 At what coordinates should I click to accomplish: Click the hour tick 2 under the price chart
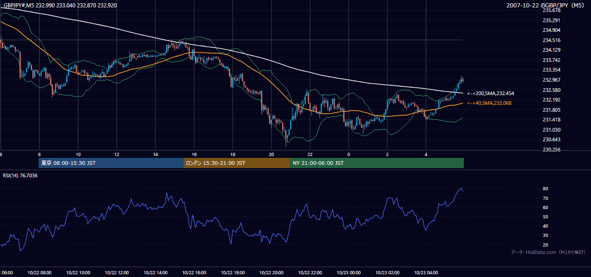click(x=388, y=154)
